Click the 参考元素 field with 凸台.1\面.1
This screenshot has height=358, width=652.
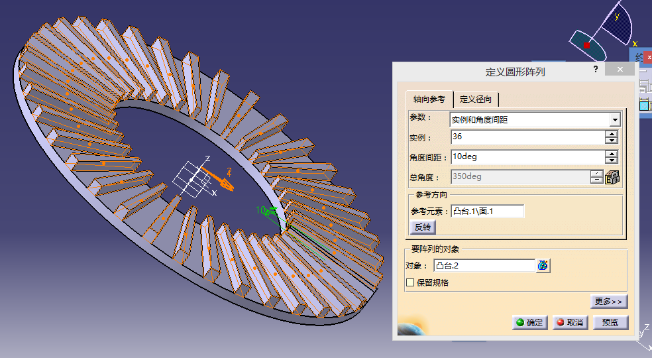pyautogui.click(x=487, y=211)
